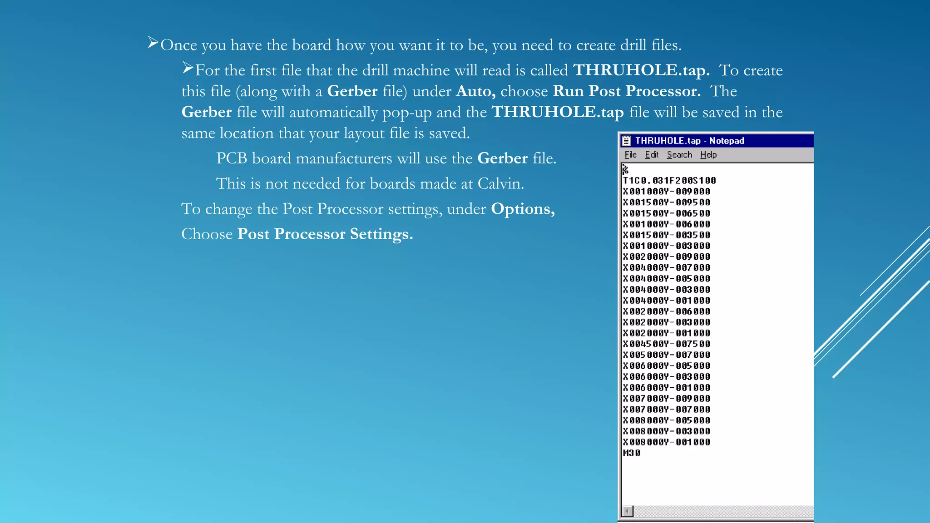Screen dimensions: 930x523
Task: Click the line X004000Y-007000
Action: (667, 268)
